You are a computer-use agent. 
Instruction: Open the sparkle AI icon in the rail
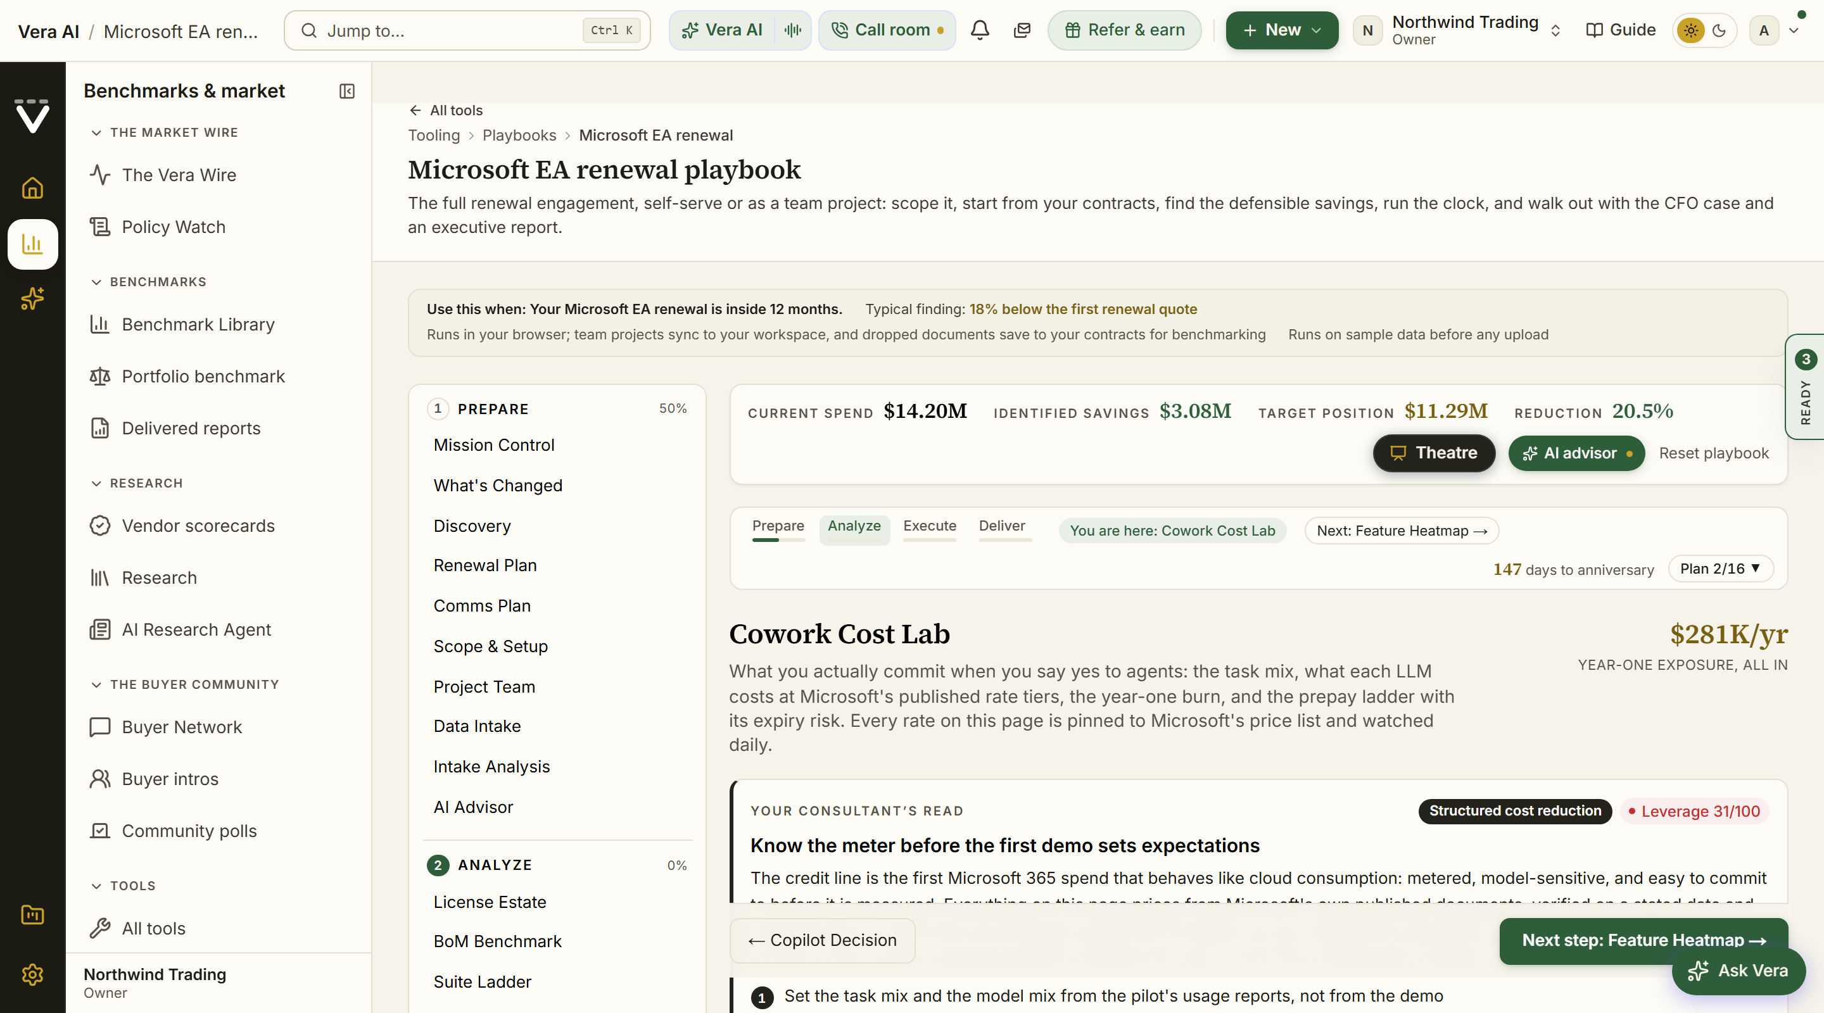point(32,299)
